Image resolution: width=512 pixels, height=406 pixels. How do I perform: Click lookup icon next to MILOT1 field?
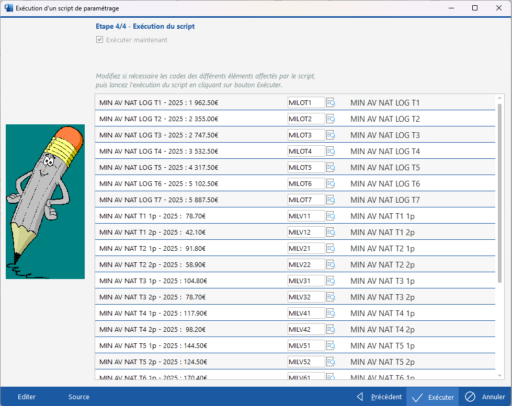pos(331,103)
